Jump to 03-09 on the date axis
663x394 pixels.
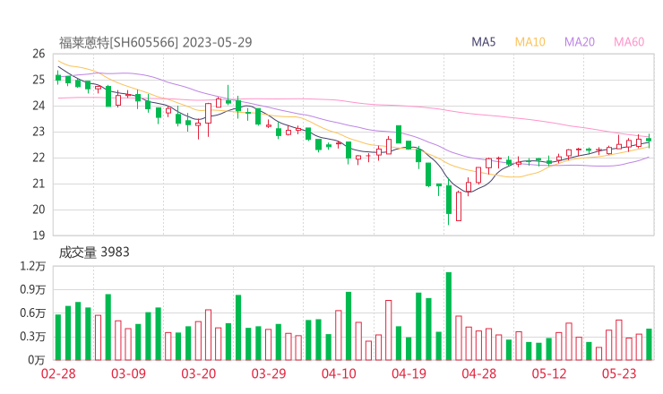pos(128,373)
